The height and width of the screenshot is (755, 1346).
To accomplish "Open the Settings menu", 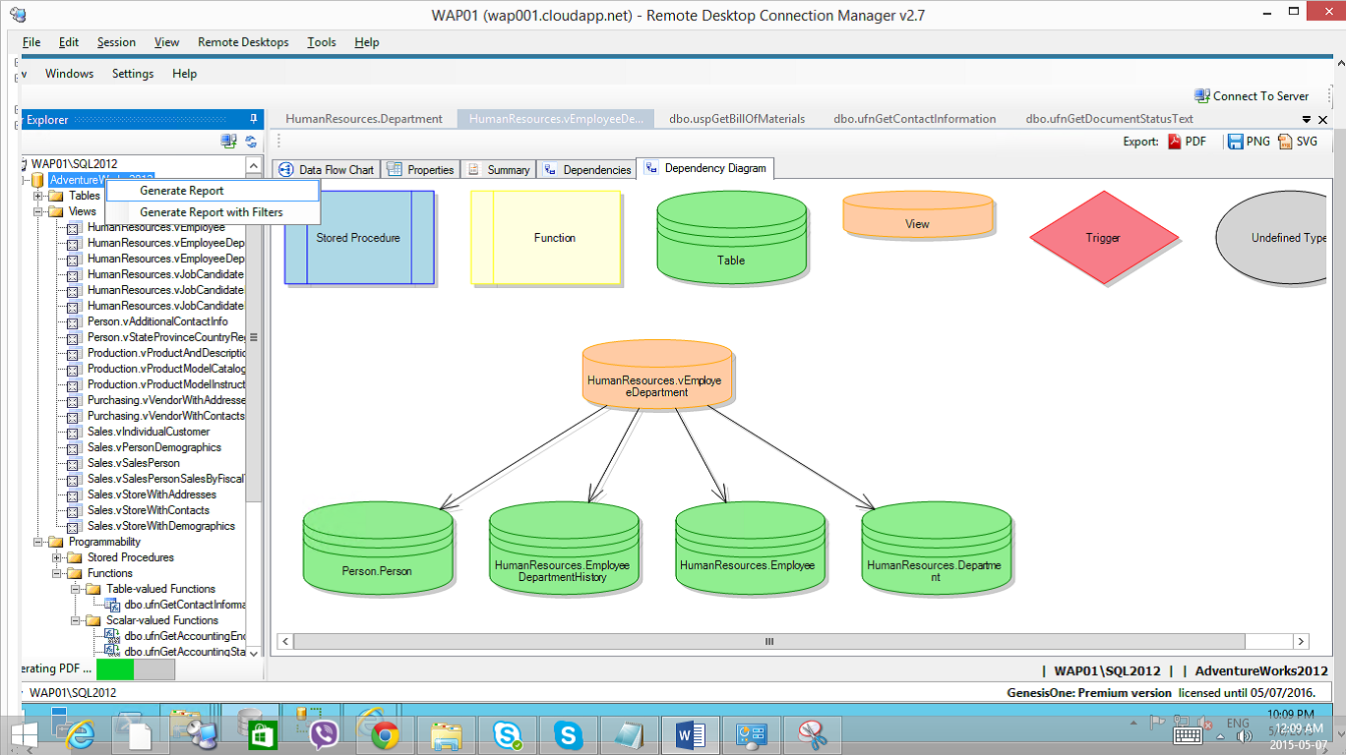I will pos(133,74).
